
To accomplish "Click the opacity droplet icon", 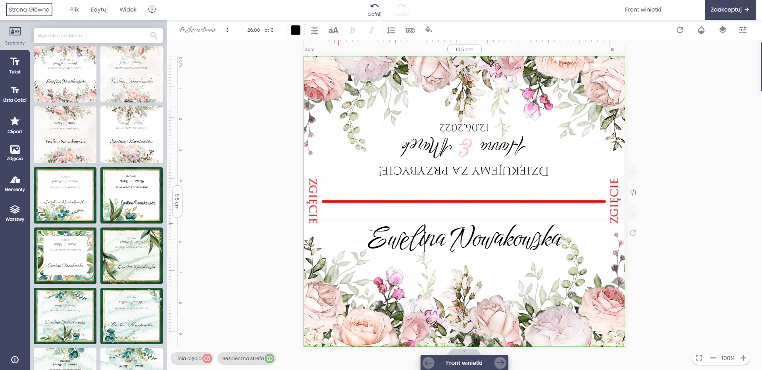I will click(701, 30).
